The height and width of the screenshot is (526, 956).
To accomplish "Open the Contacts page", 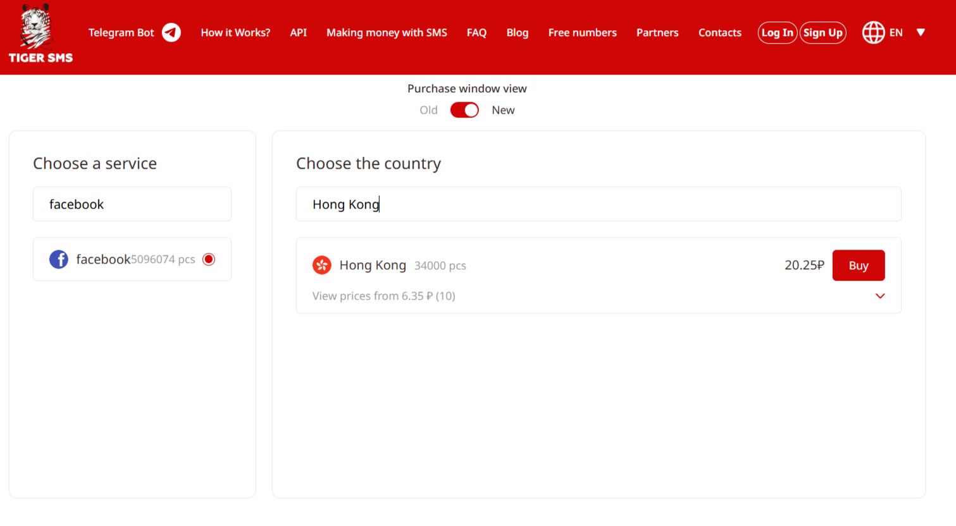I will [x=720, y=32].
